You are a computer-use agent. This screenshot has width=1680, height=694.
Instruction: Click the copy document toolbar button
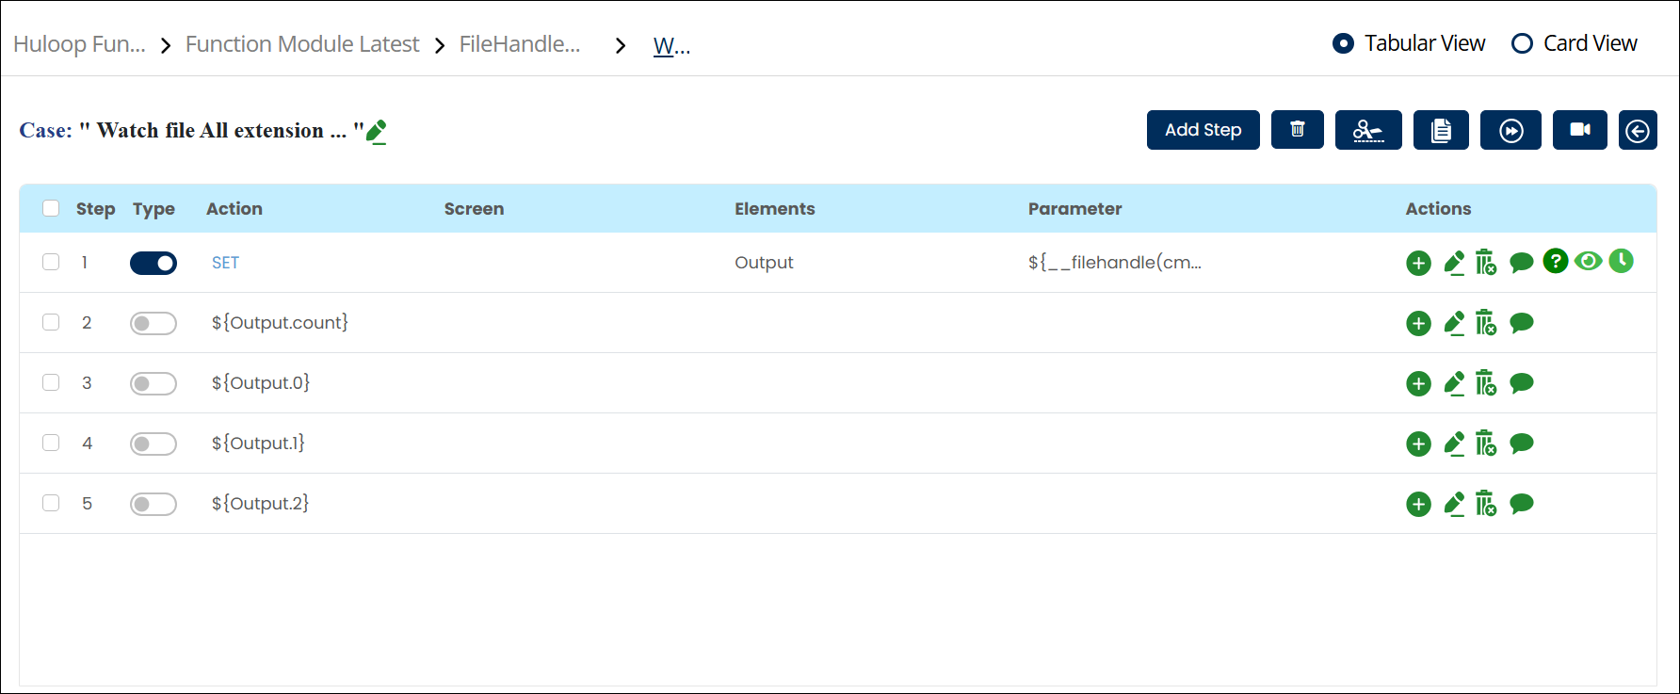coord(1440,130)
